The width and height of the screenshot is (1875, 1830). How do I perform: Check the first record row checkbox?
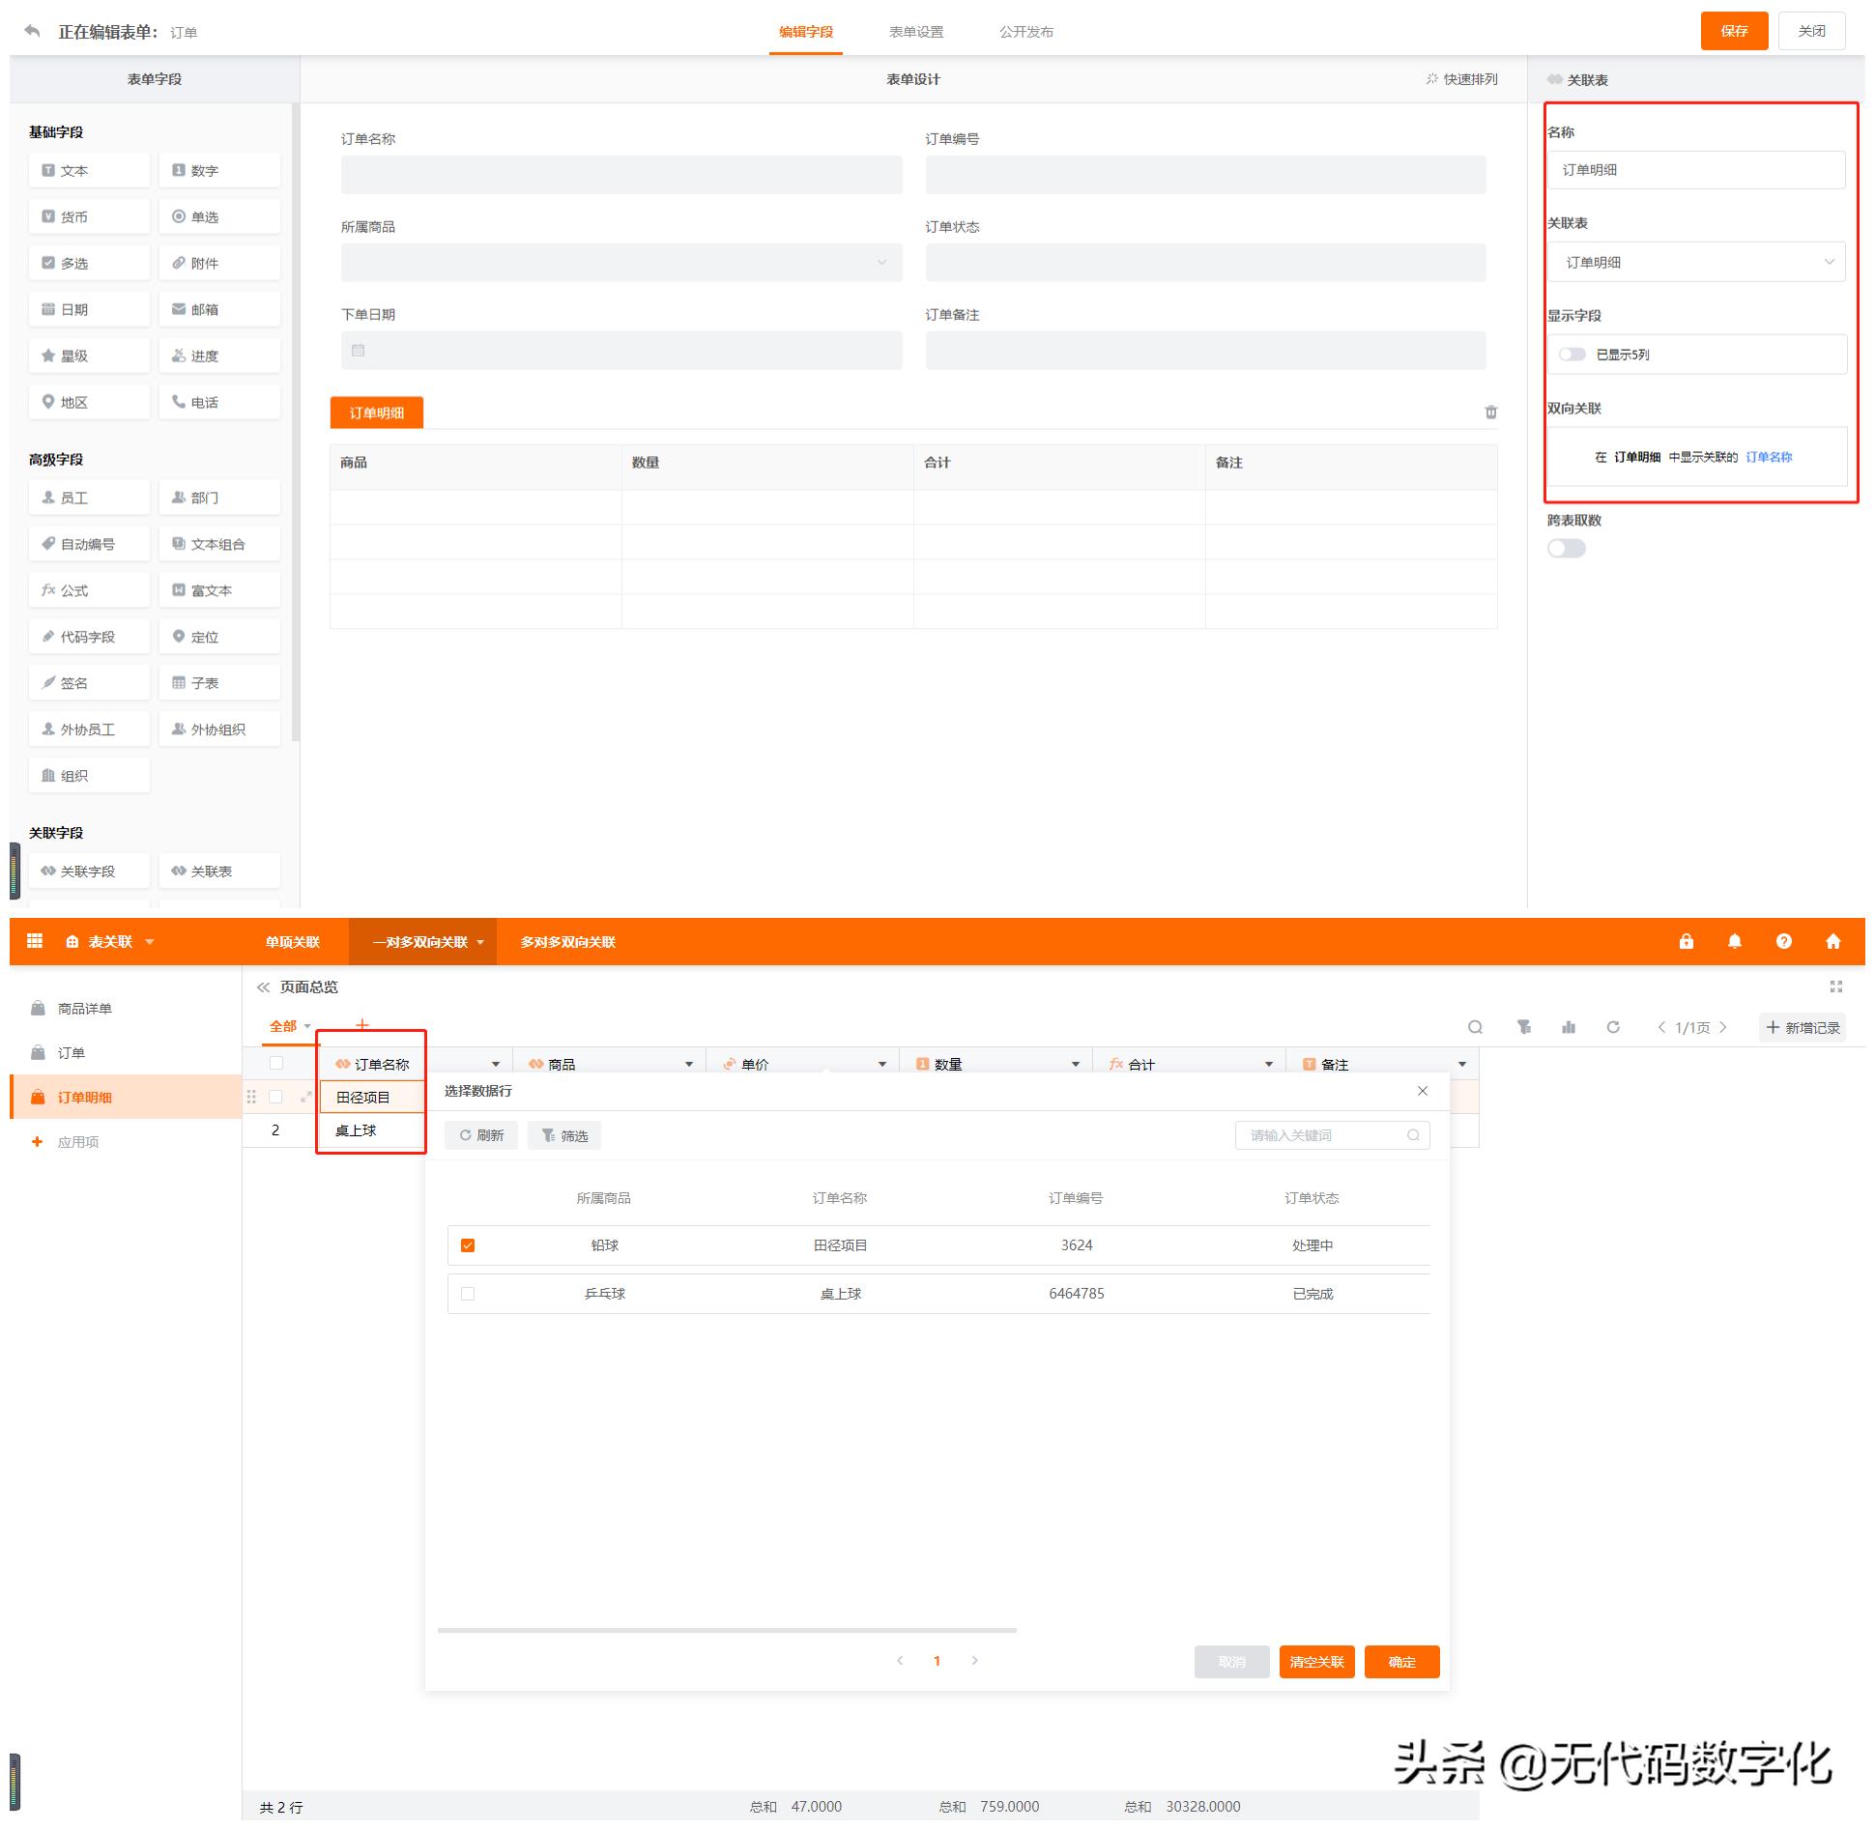[x=275, y=1097]
